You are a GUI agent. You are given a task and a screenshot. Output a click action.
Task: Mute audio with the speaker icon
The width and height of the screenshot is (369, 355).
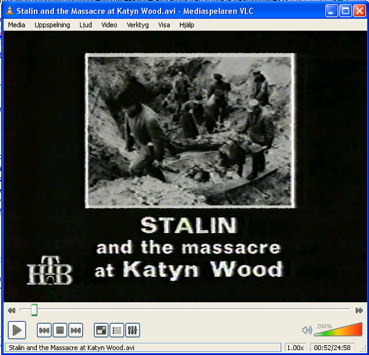(x=307, y=330)
